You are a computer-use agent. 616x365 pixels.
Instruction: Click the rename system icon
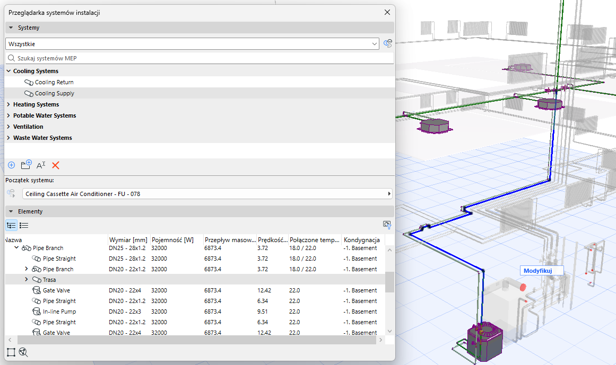pyautogui.click(x=41, y=165)
